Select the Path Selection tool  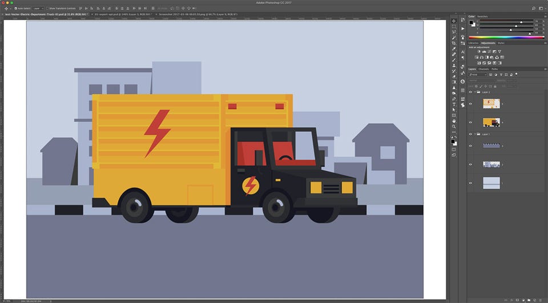point(454,110)
